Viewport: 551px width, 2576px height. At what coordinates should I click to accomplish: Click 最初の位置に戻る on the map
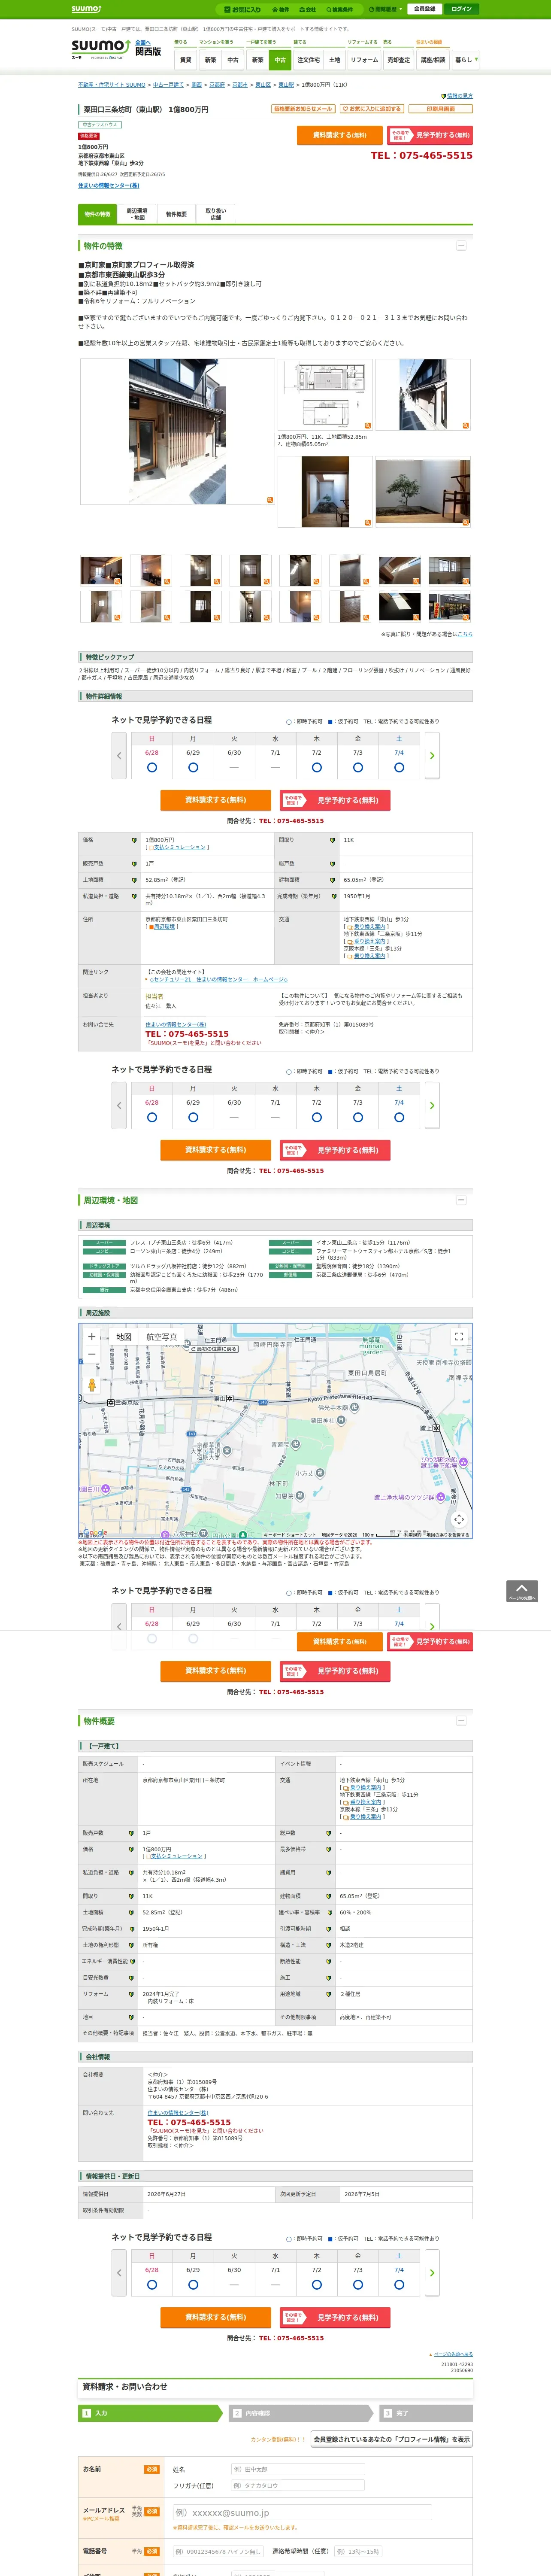click(214, 1349)
